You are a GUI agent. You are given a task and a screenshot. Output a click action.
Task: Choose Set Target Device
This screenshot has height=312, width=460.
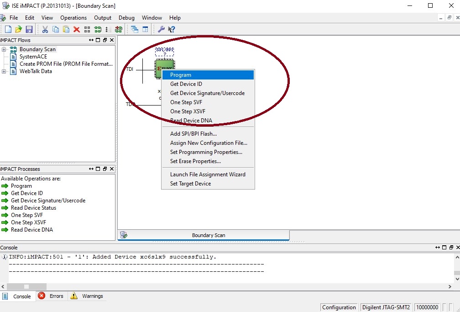[x=208, y=183]
